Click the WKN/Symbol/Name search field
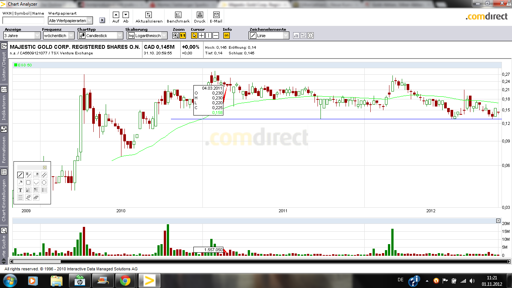The width and height of the screenshot is (512, 288). [23, 21]
